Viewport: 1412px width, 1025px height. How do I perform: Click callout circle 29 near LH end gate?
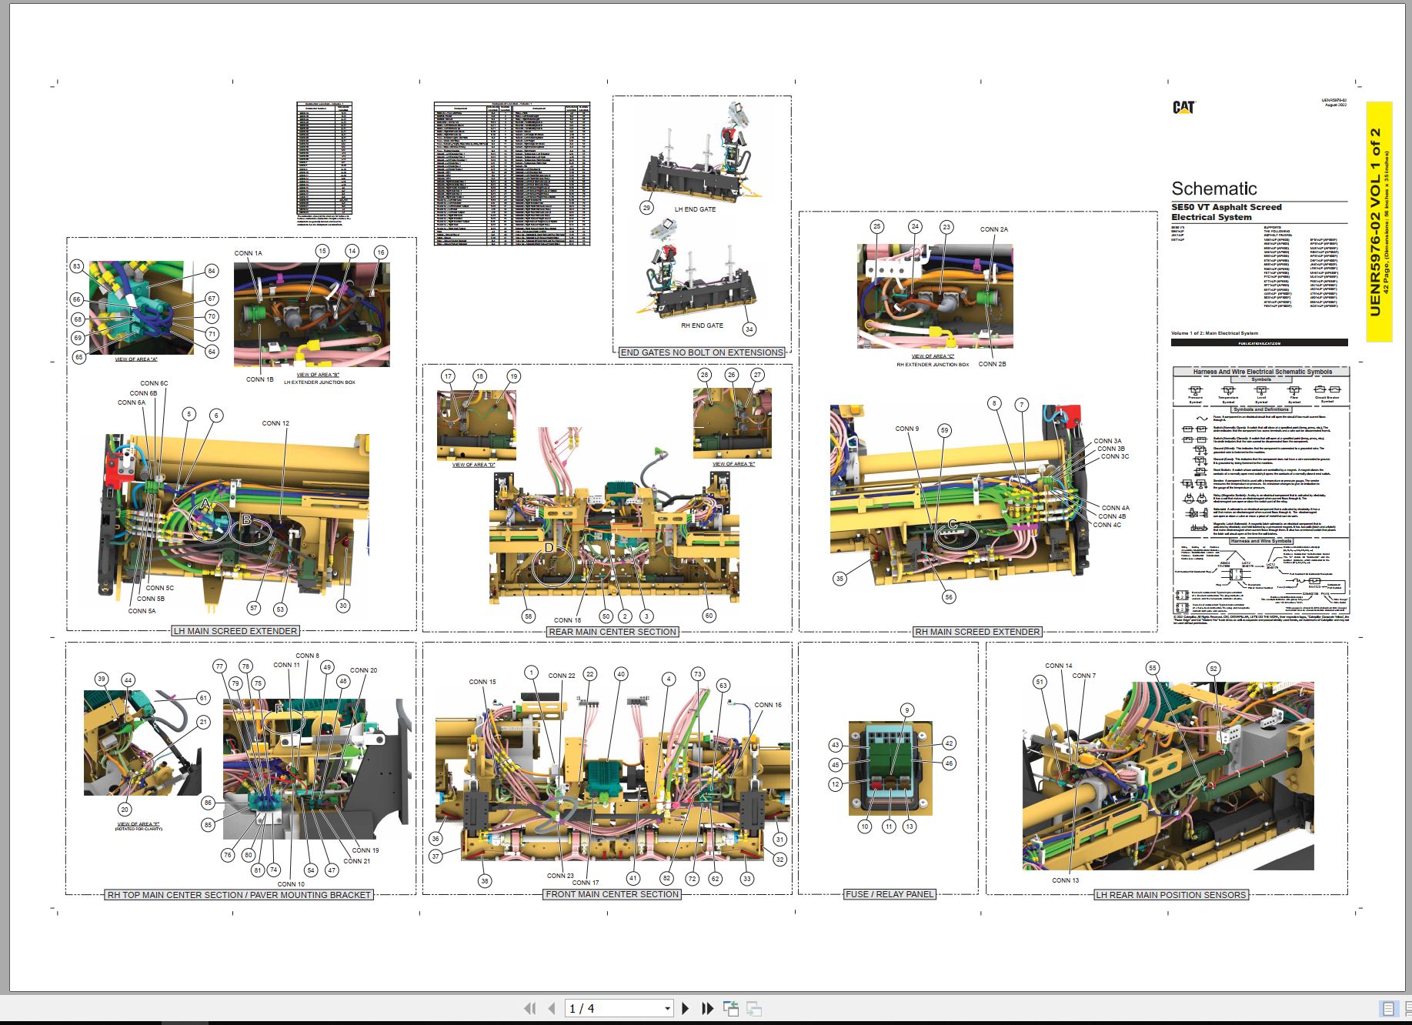(x=646, y=208)
